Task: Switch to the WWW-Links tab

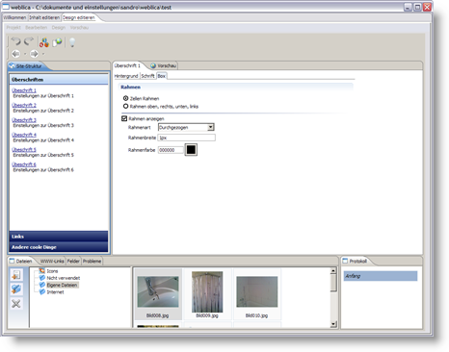Action: [52, 262]
